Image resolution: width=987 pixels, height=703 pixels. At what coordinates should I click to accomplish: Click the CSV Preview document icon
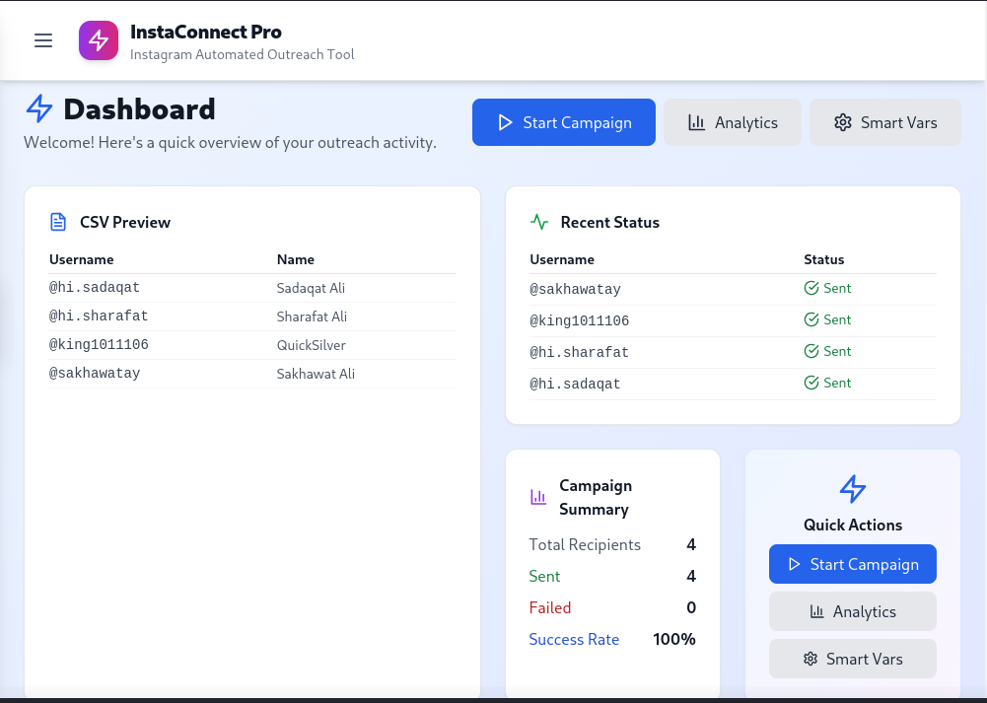[x=58, y=222]
